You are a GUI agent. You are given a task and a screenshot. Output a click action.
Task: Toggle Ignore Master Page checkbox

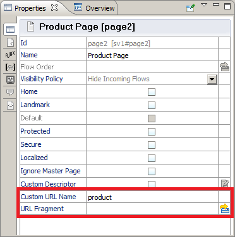point(152,171)
